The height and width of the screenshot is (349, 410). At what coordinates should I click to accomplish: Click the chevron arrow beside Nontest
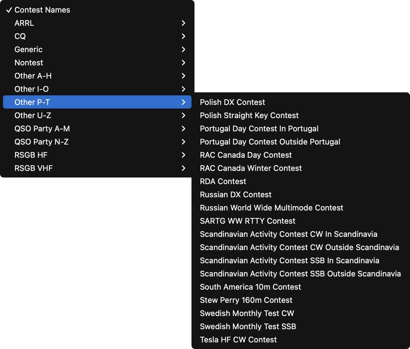click(x=184, y=63)
